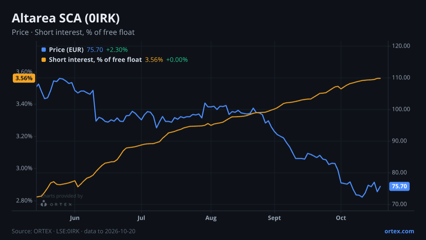Click the Aug x-axis label

211,217
